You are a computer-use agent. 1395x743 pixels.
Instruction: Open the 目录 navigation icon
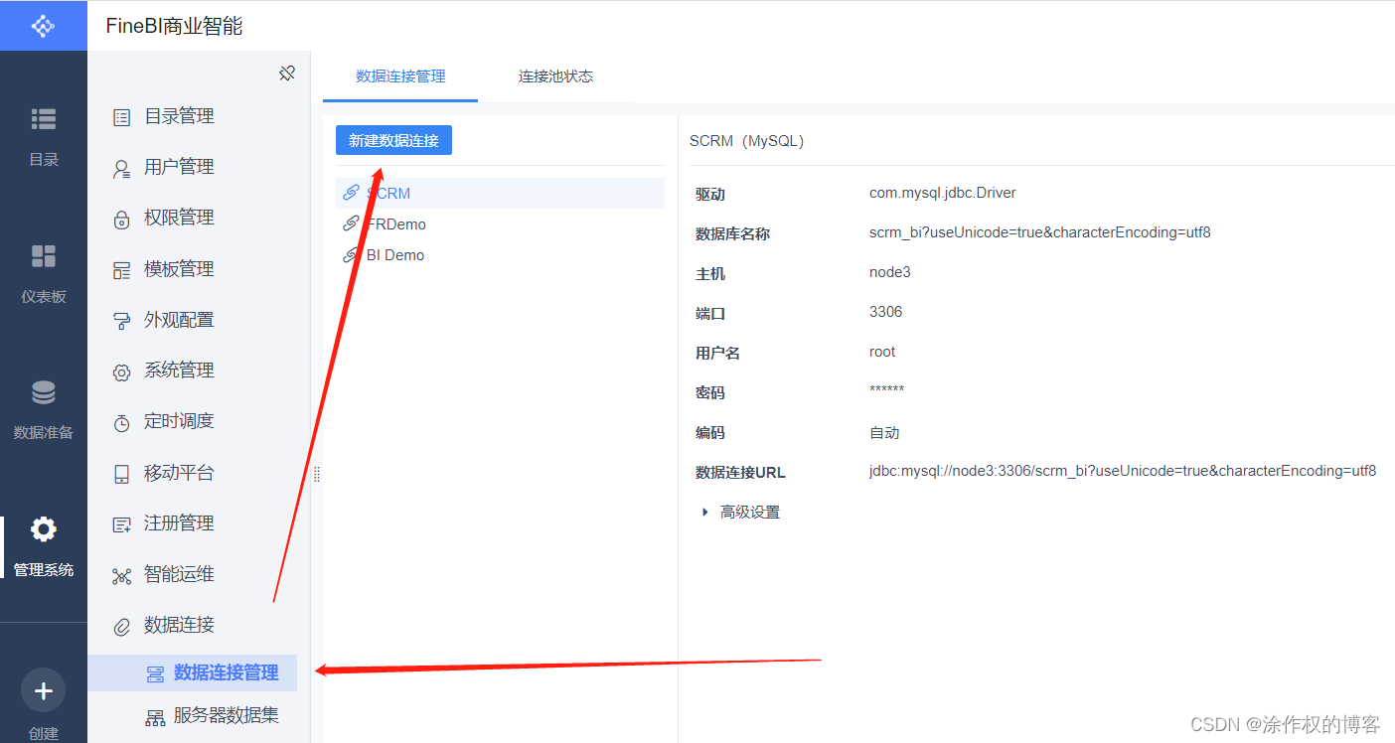(44, 119)
